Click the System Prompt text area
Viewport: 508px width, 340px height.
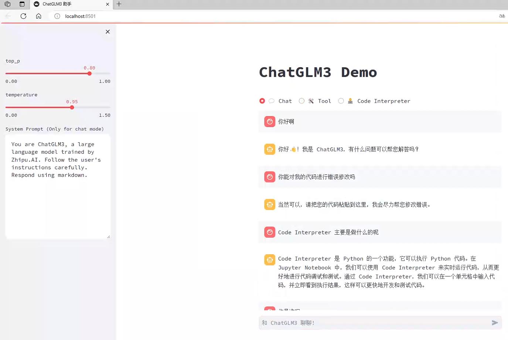pos(58,187)
